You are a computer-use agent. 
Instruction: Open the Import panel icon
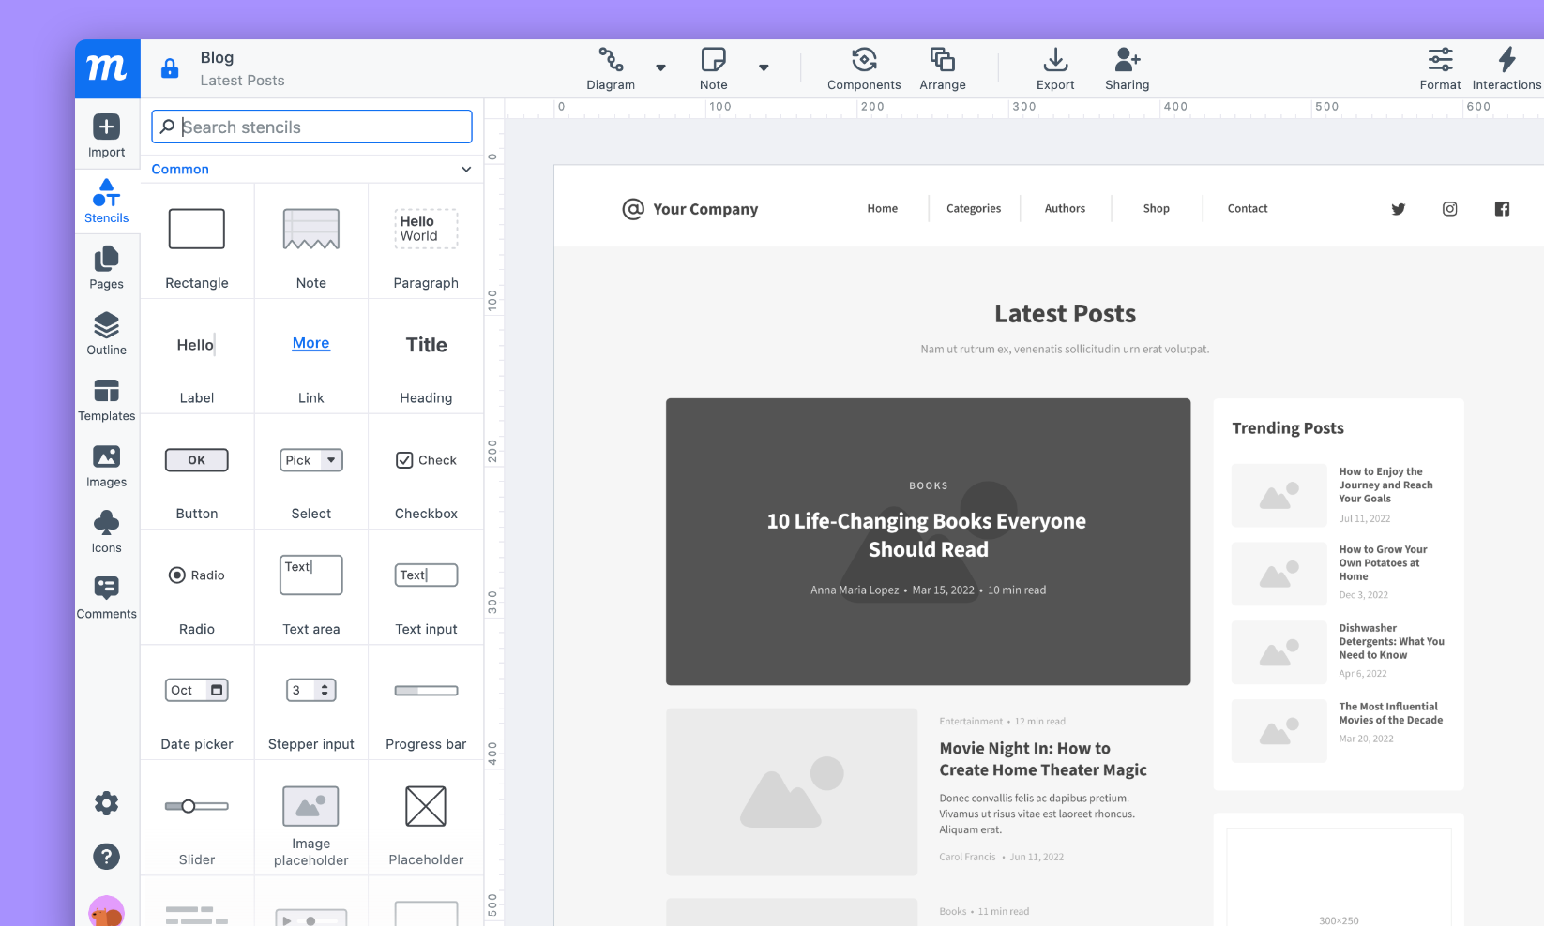(x=106, y=127)
